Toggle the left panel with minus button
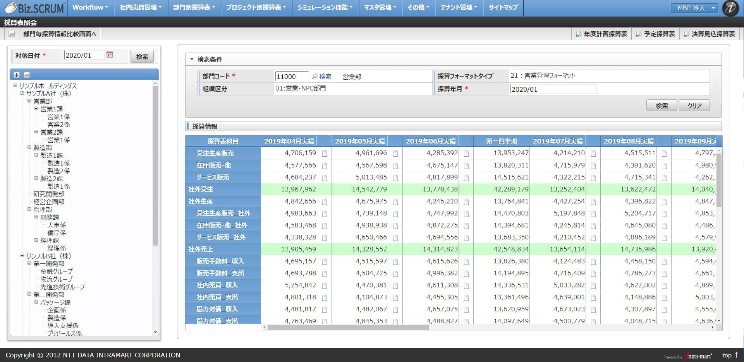The width and height of the screenshot is (744, 362). [12, 34]
